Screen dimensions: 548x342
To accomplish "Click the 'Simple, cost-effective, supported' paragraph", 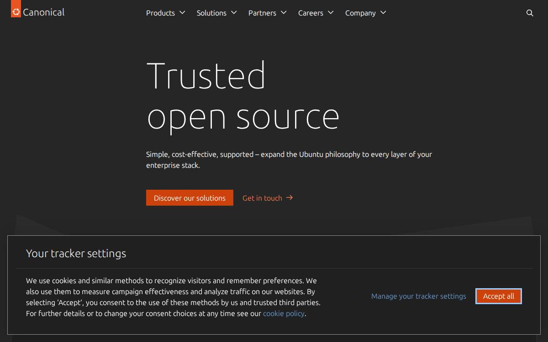I will point(289,160).
